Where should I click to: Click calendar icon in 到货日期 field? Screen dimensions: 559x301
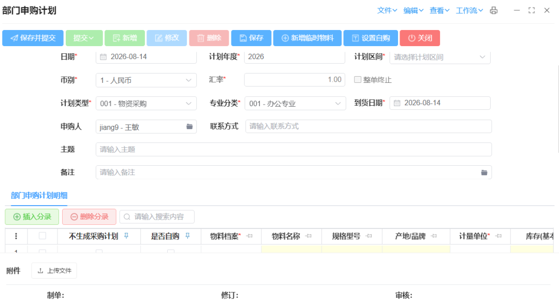pos(397,103)
